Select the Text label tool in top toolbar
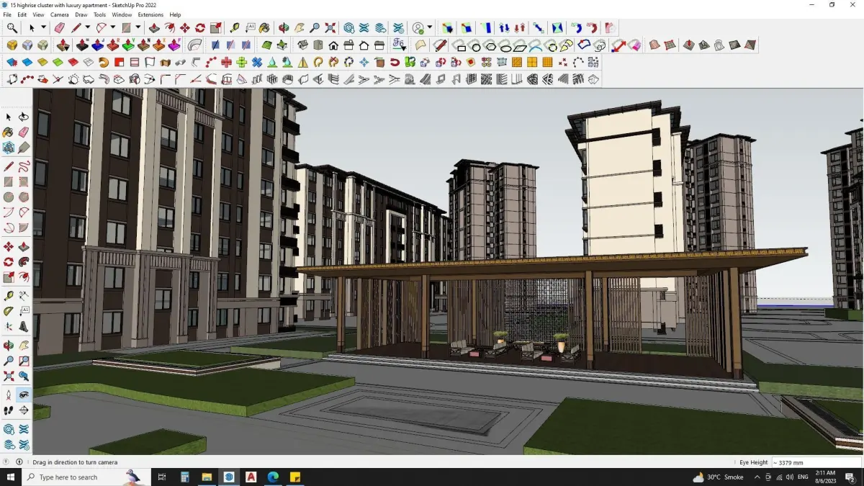Screen dimensions: 864x486 250,28
